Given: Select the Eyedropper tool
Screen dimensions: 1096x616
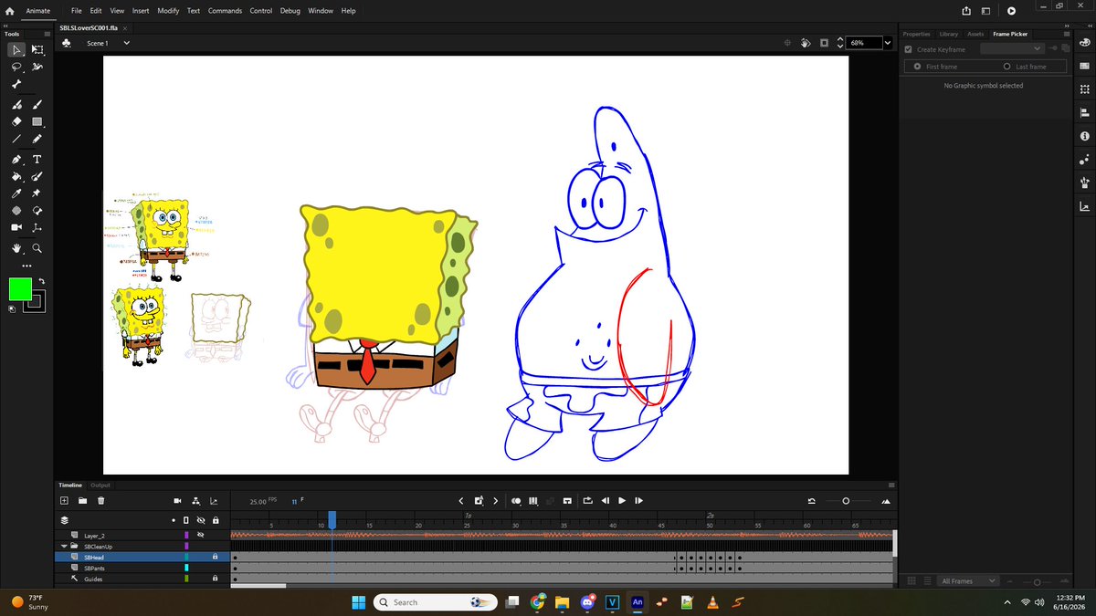Looking at the screenshot, I should tap(16, 193).
